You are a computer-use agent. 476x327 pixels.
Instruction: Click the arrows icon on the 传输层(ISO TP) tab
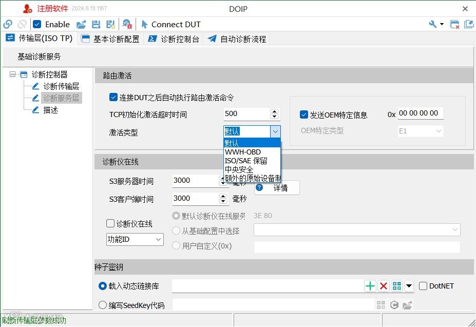click(x=10, y=37)
